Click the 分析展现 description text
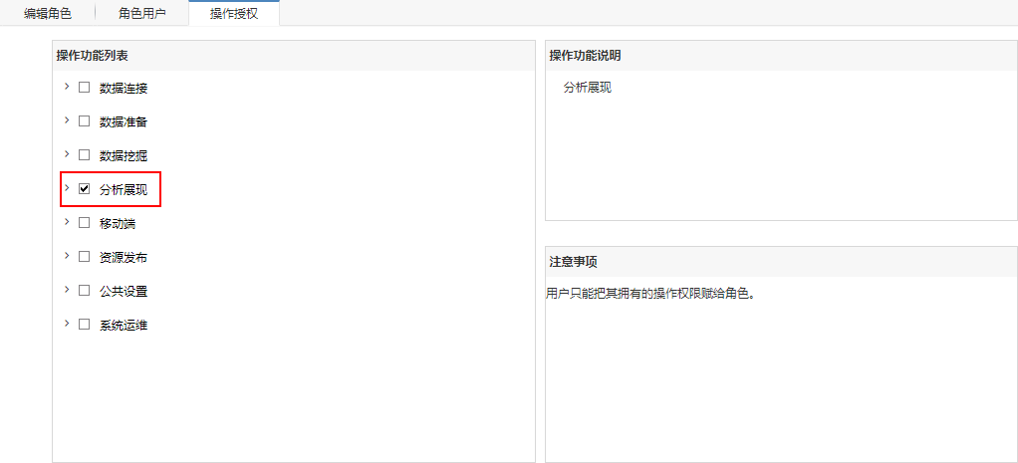 coord(588,88)
